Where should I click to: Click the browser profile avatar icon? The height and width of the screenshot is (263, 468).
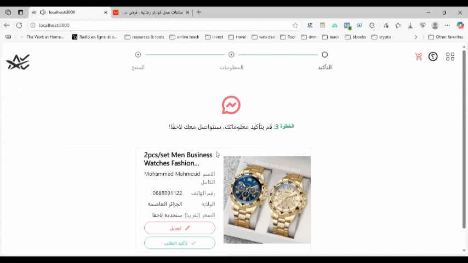(435, 25)
